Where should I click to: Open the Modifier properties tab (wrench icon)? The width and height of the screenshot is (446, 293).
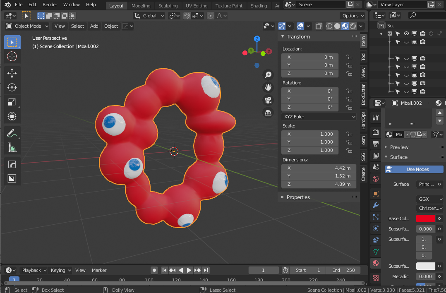click(375, 205)
